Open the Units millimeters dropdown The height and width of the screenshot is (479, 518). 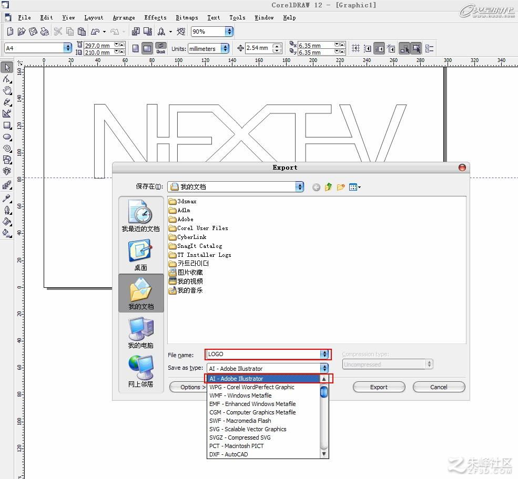pos(225,48)
